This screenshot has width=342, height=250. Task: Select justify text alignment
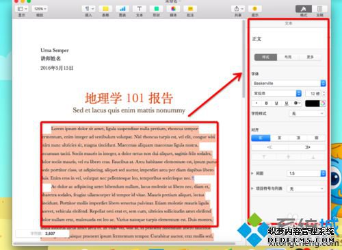317,138
